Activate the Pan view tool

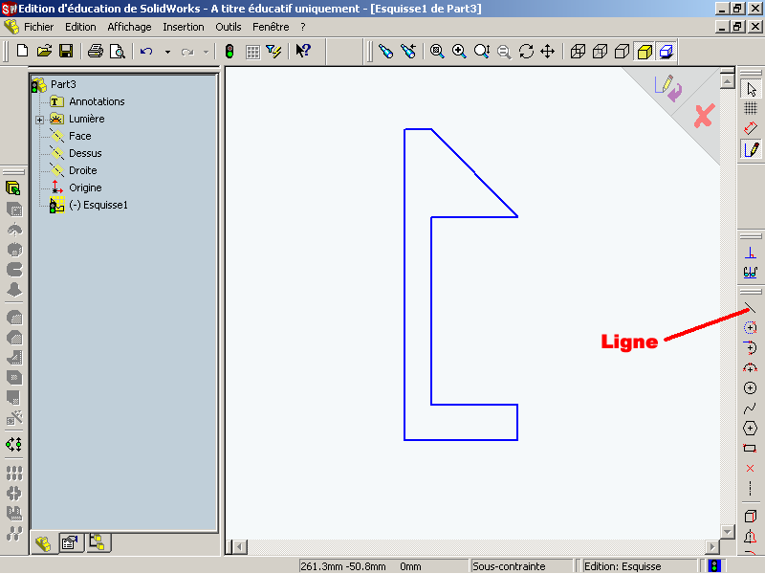548,51
